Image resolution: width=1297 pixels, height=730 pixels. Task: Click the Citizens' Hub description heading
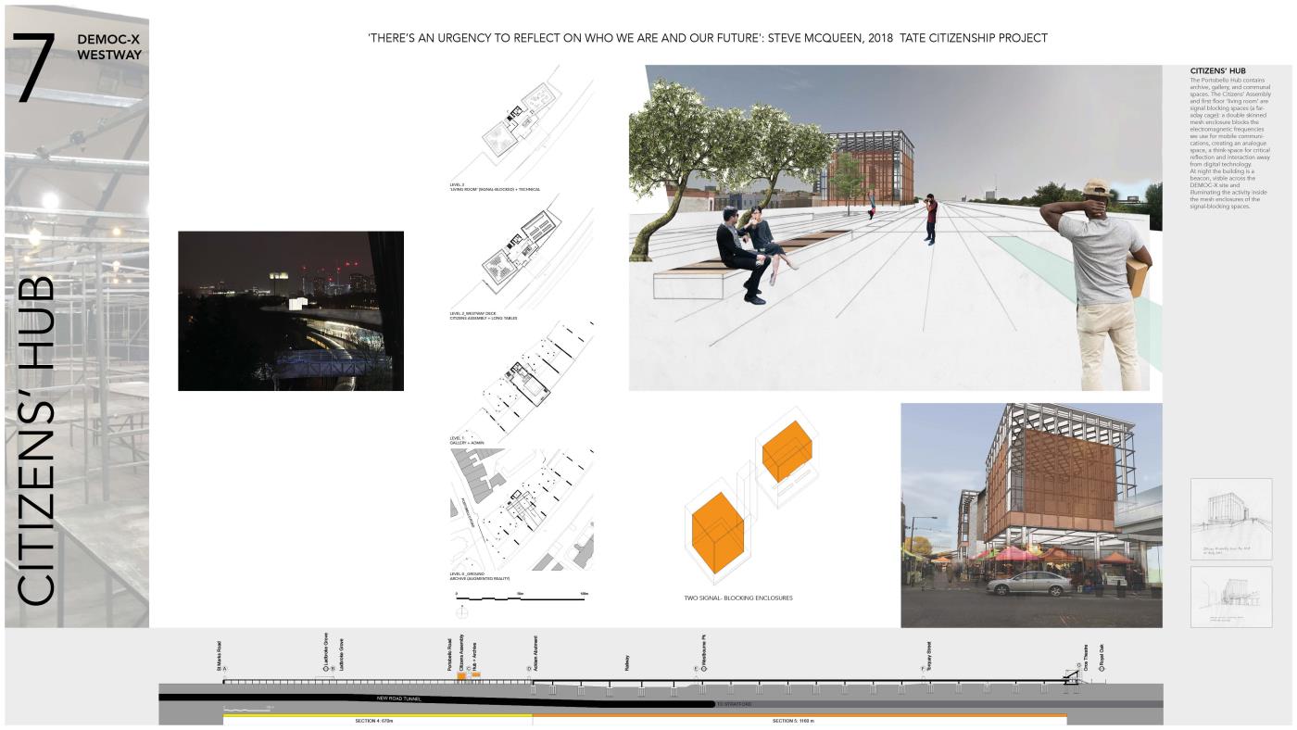1217,71
